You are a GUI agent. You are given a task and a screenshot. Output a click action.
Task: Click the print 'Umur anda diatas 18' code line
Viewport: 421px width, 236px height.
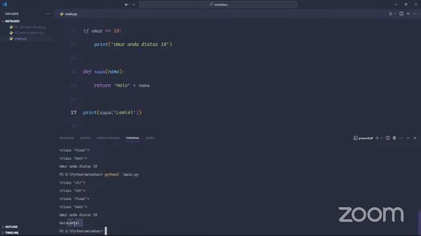pos(133,45)
